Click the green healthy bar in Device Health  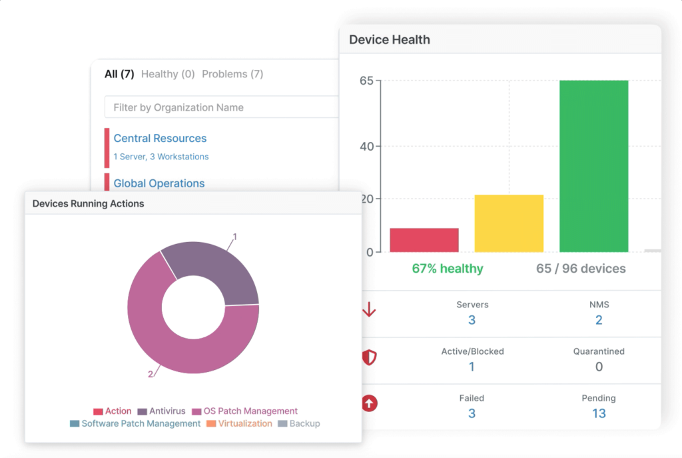coord(593,167)
